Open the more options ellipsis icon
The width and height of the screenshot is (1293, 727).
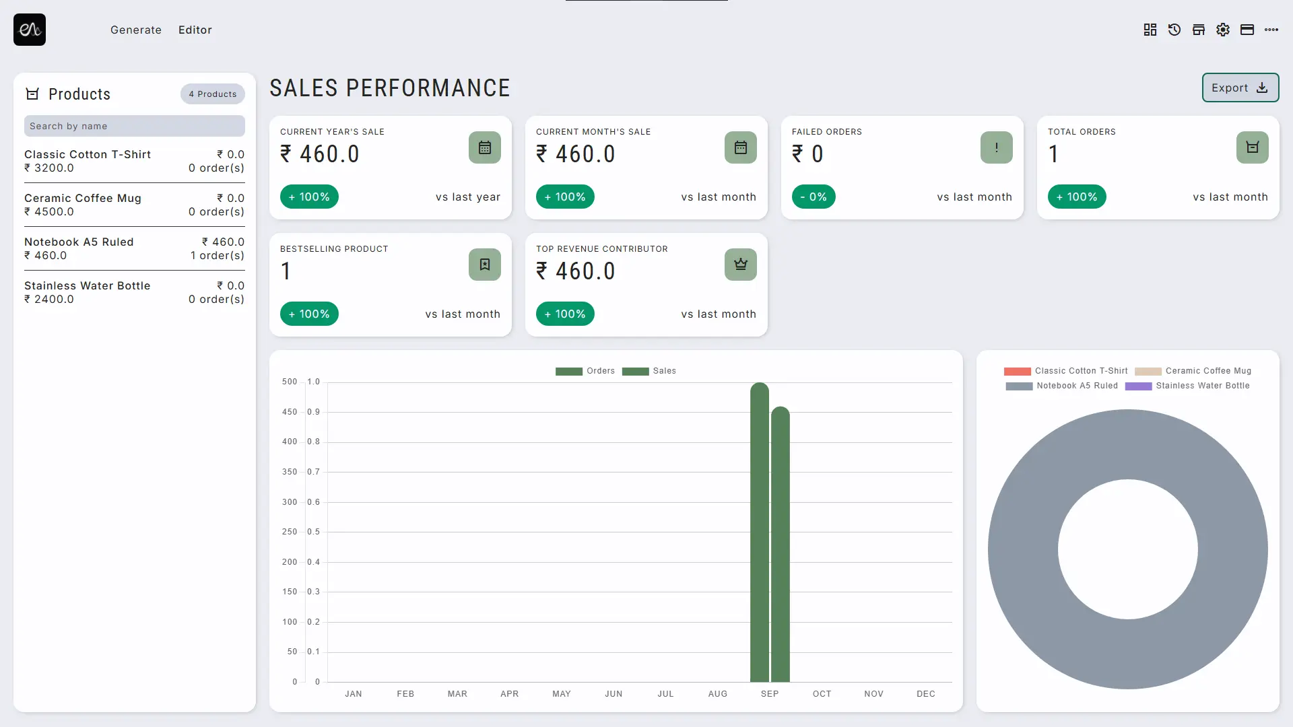click(1271, 30)
